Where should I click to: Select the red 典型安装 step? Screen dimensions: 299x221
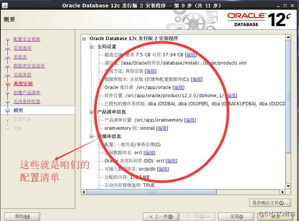pos(23,84)
